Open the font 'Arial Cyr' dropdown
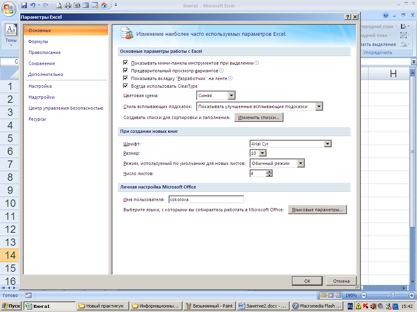The width and height of the screenshot is (417, 312). click(x=328, y=143)
